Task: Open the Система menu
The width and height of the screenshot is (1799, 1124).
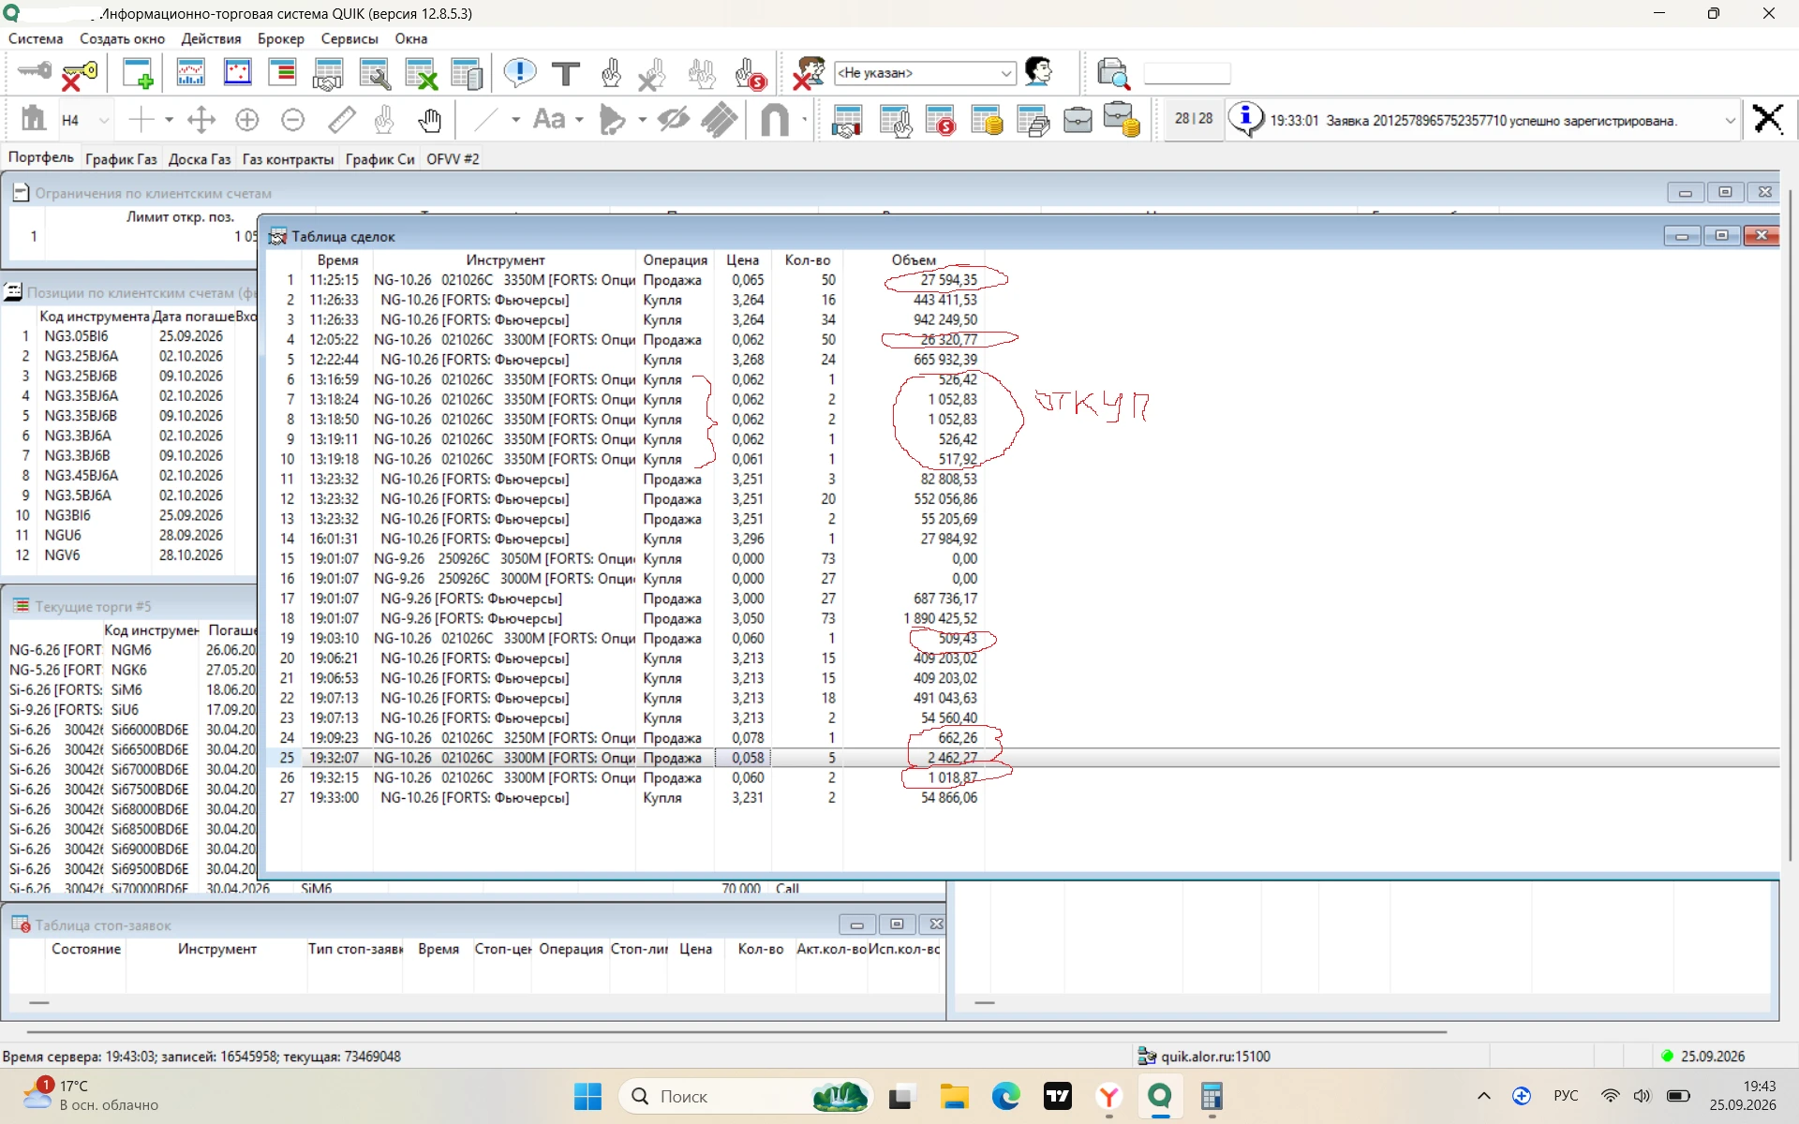Action: (x=36, y=38)
